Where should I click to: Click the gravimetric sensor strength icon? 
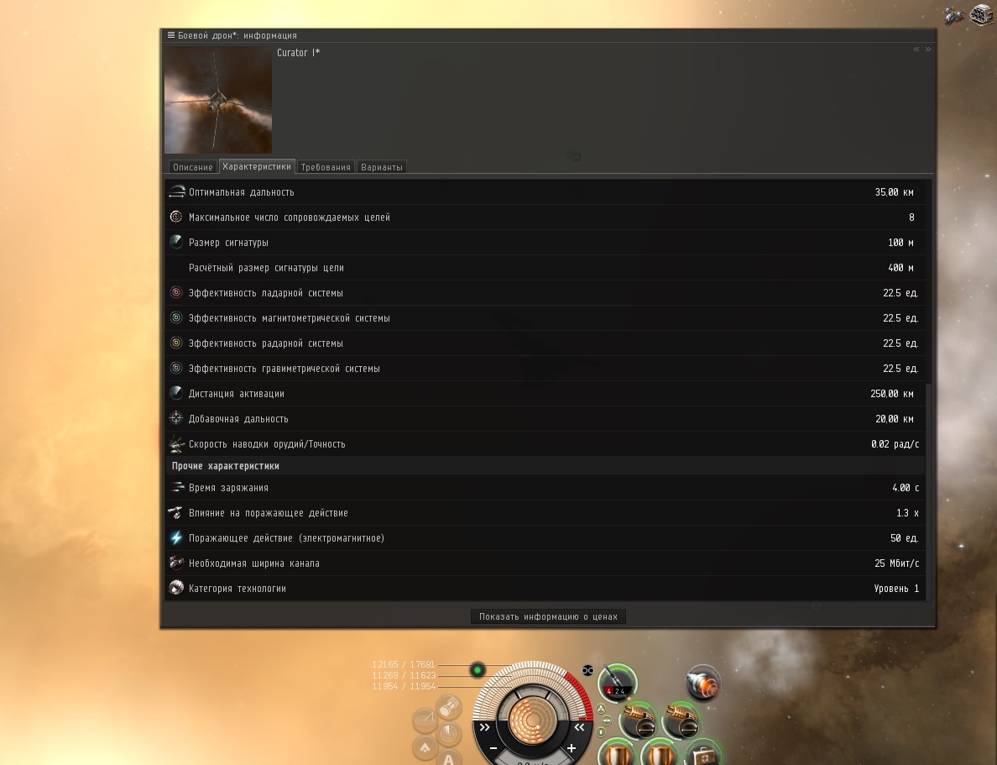(x=177, y=369)
